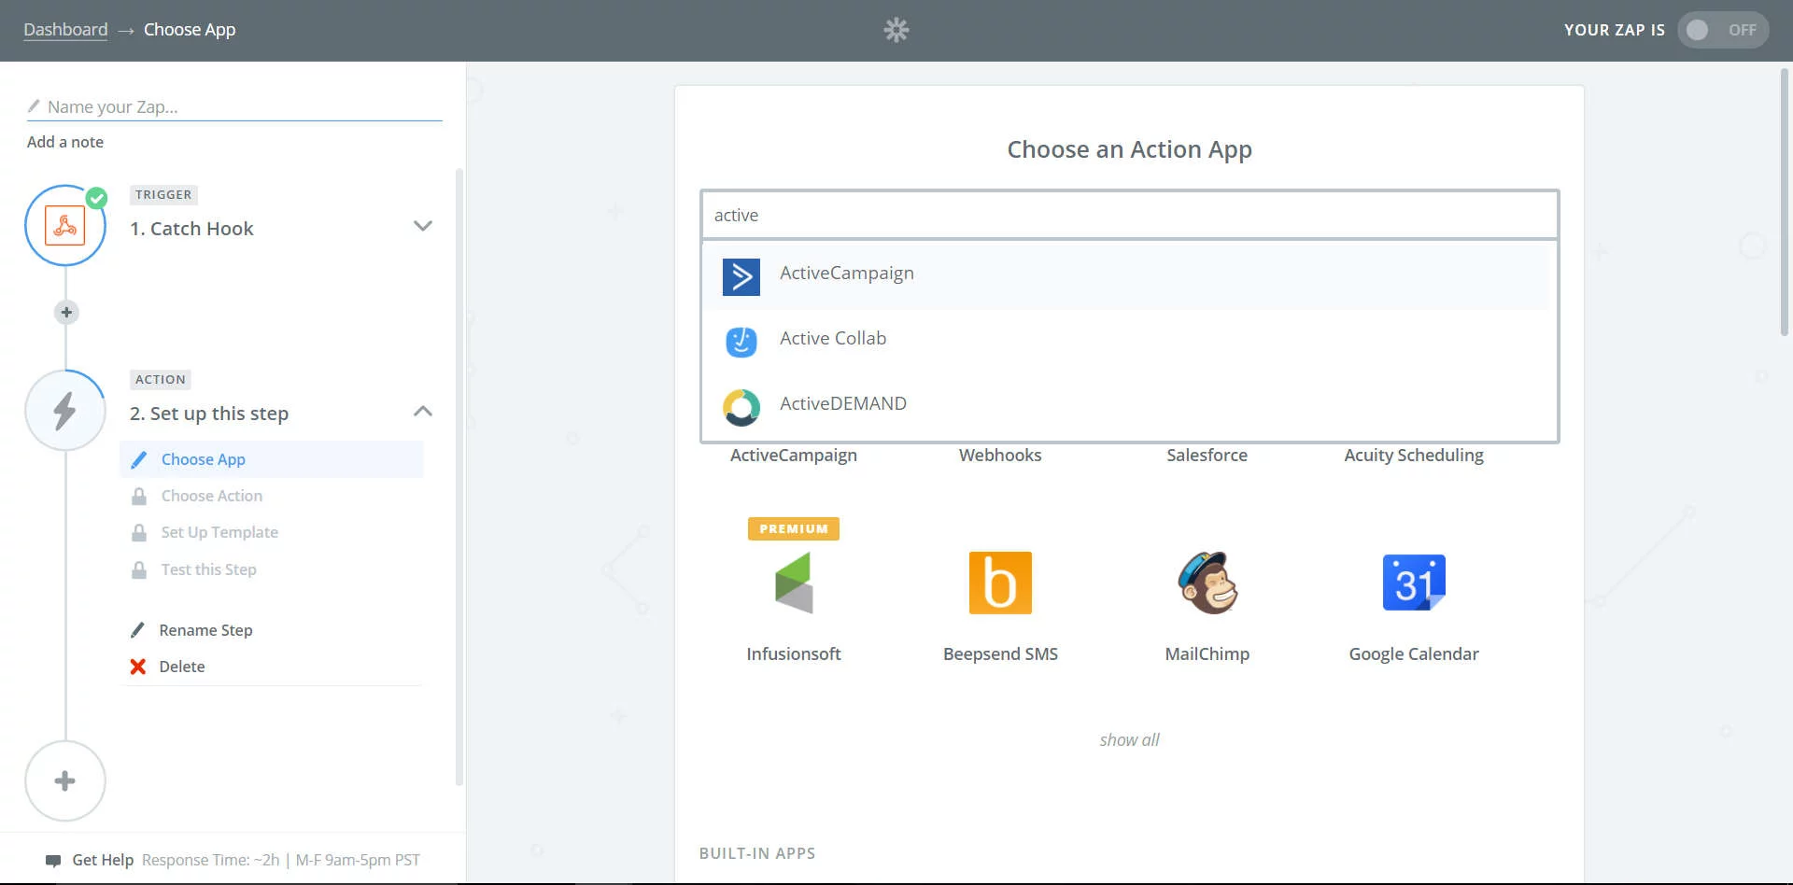Image resolution: width=1793 pixels, height=885 pixels.
Task: Click Delete step button
Action: click(x=182, y=667)
